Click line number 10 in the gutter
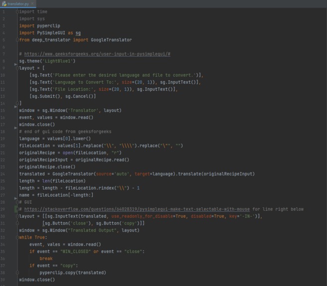The height and width of the screenshot is (286, 327). [x=2, y=75]
